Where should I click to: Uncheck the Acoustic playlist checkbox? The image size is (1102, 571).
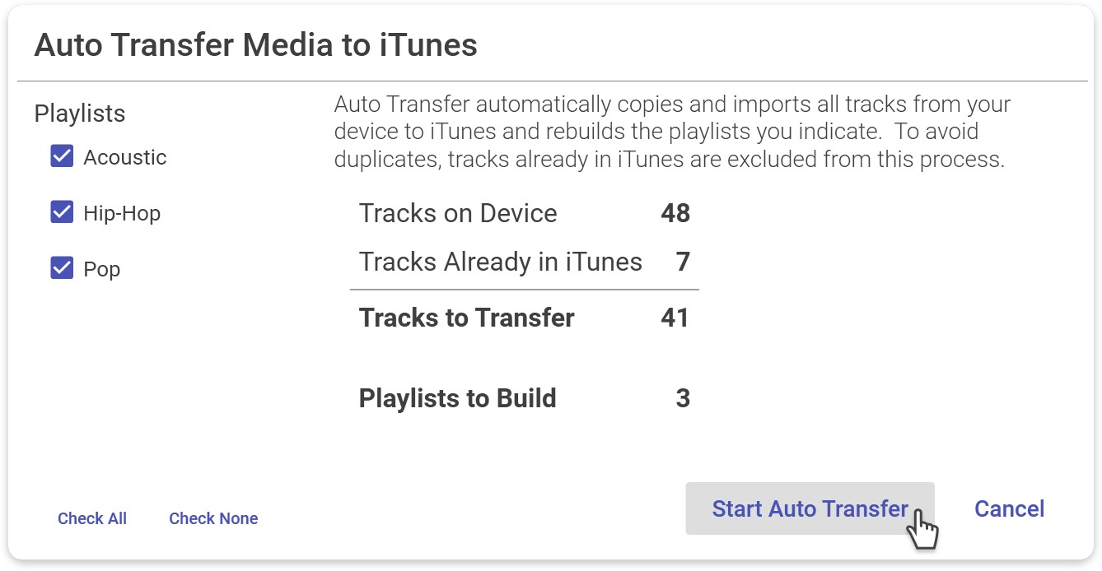(x=62, y=156)
